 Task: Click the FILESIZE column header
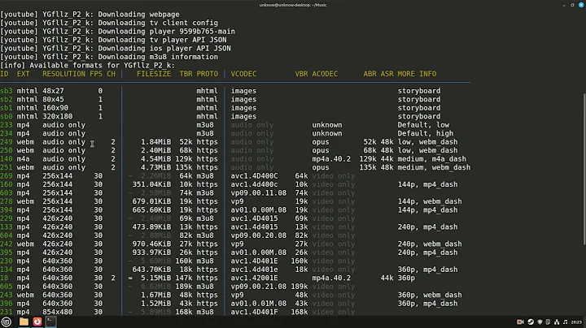154,74
